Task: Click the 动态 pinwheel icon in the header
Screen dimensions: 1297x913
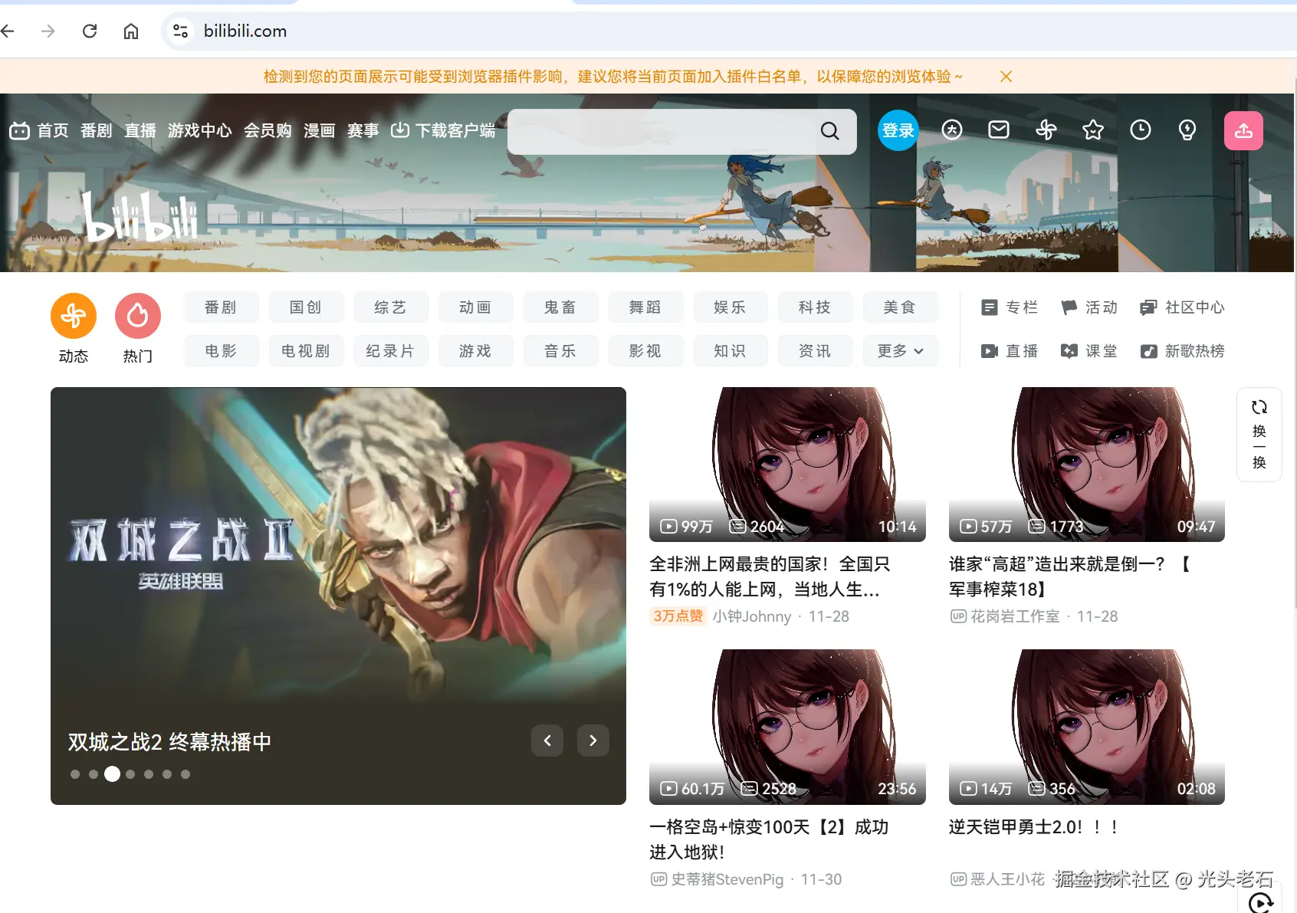Action: click(1046, 130)
